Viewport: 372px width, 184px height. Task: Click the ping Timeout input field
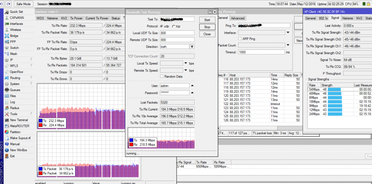pos(261,52)
